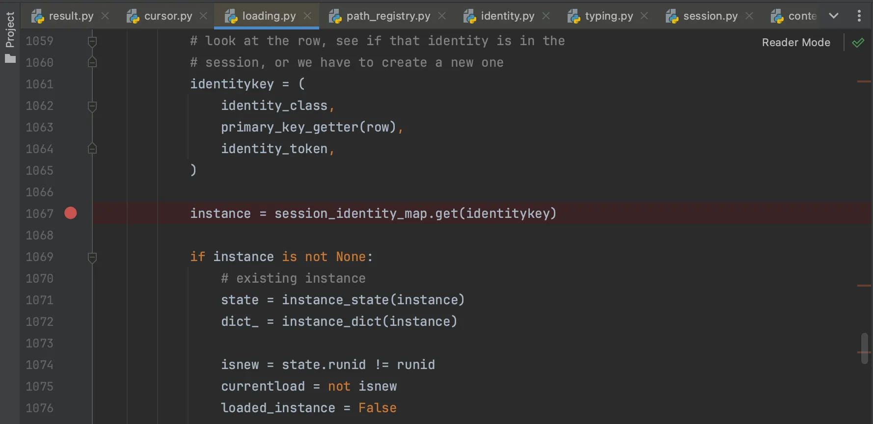Collapse the comment block at line 1059
Screen dimensions: 873x424
click(x=92, y=41)
